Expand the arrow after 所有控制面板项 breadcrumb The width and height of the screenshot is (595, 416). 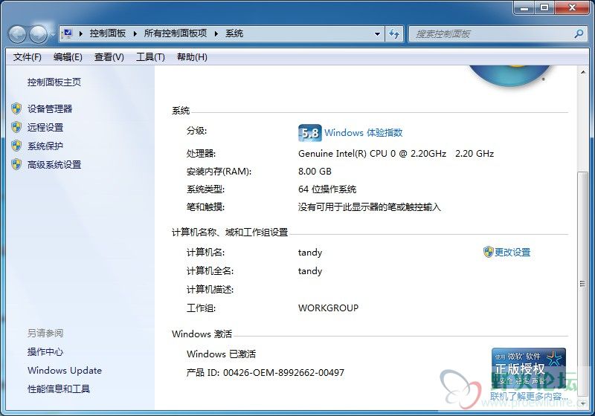point(216,33)
